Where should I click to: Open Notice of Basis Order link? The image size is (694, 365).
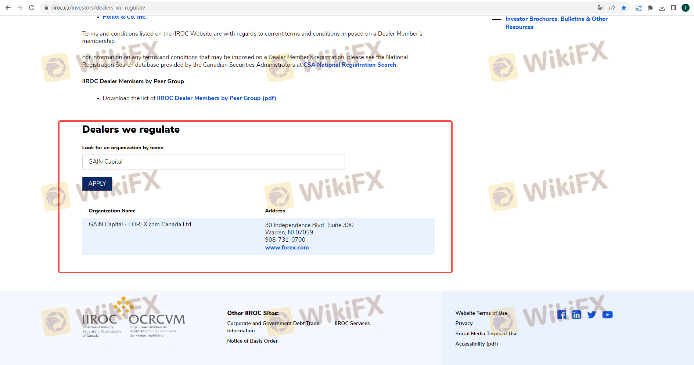pos(252,341)
